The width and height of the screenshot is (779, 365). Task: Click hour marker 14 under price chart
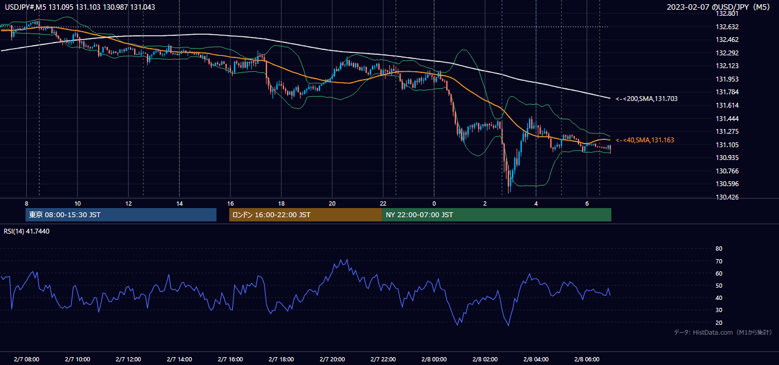179,203
